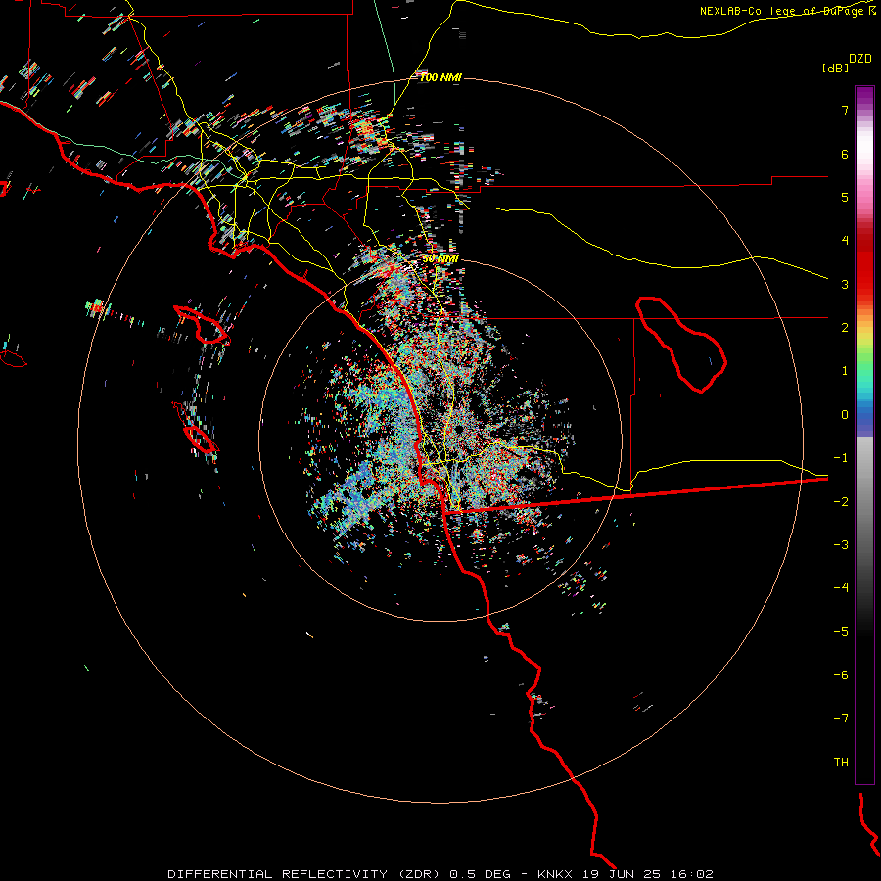Click the scale value -3 on the legend
Viewport: 881px width, 881px height.
(x=841, y=545)
